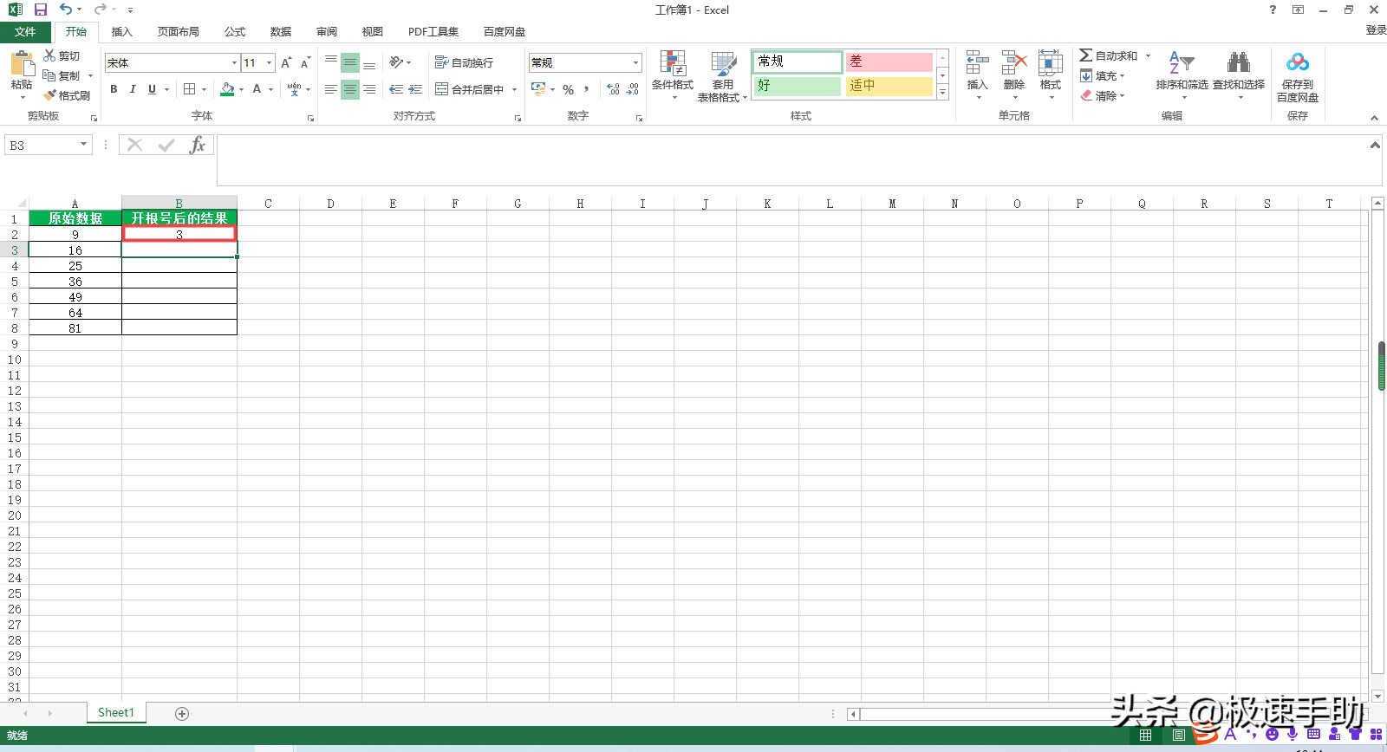Cut selection with the scissors icon
The image size is (1387, 752).
pos(62,55)
